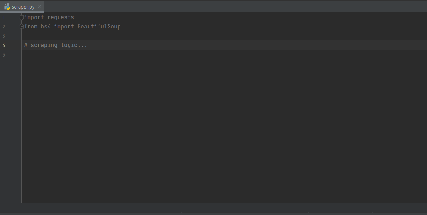Place cursor in "BeautifulSoup" on line 2
This screenshot has height=215, width=427.
[99, 27]
